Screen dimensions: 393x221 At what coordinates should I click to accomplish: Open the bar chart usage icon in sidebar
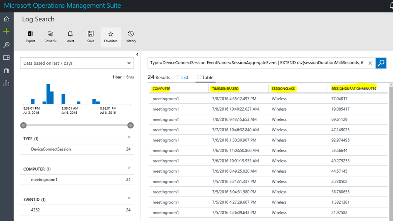click(6, 83)
